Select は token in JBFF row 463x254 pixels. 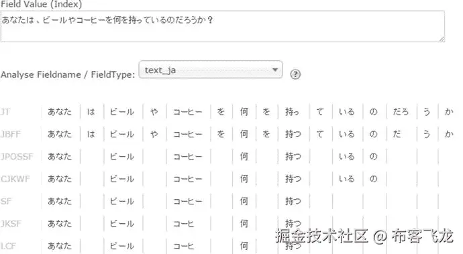coord(91,134)
